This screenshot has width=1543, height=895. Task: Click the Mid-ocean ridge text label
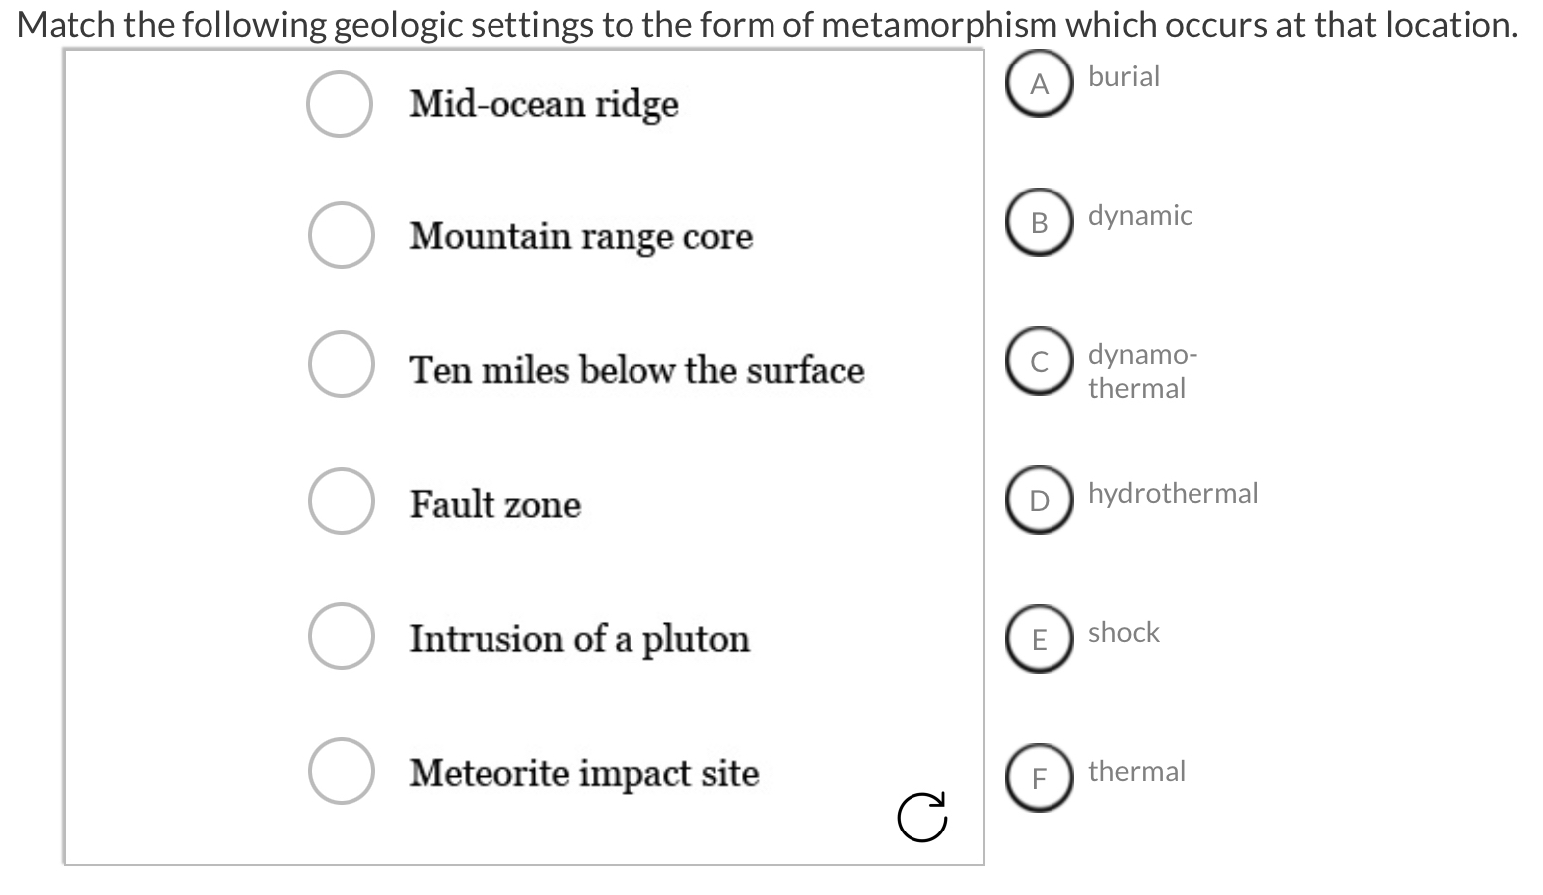544,103
